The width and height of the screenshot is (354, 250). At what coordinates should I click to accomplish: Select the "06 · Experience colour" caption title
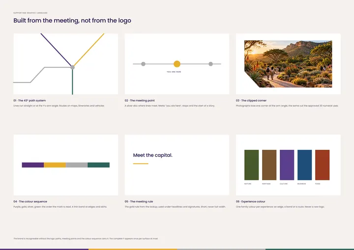(x=251, y=201)
